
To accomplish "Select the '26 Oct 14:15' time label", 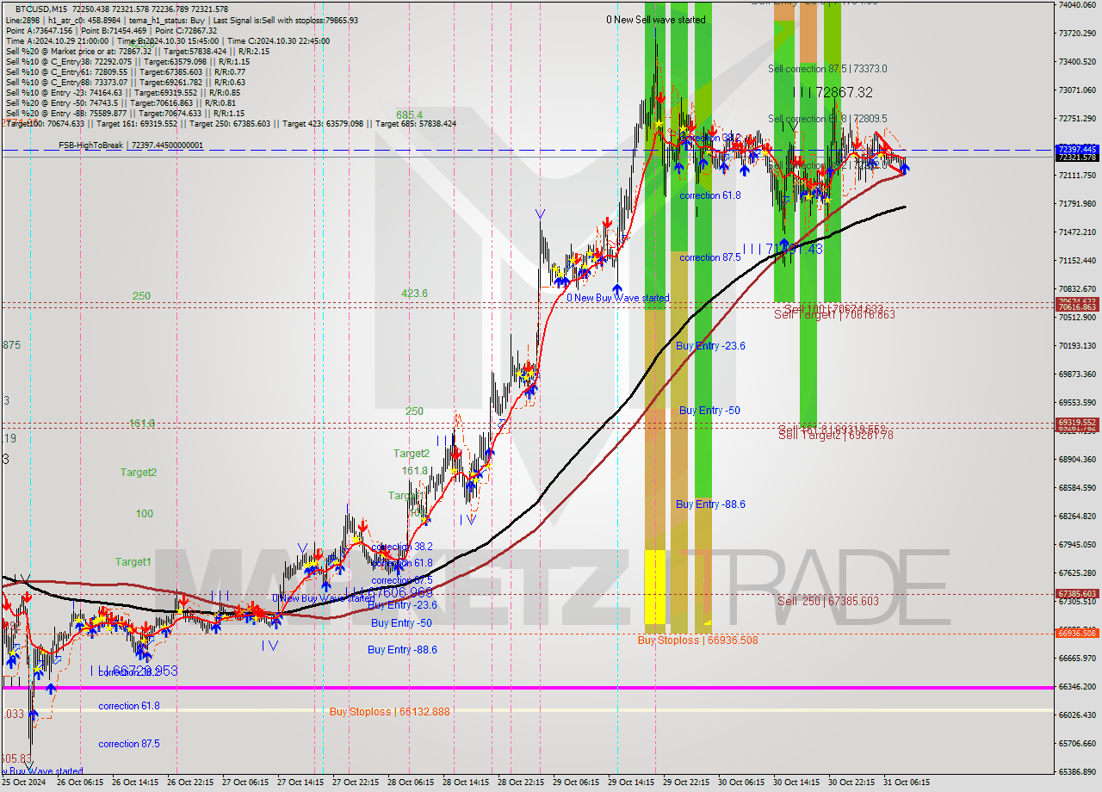I will coord(135,783).
